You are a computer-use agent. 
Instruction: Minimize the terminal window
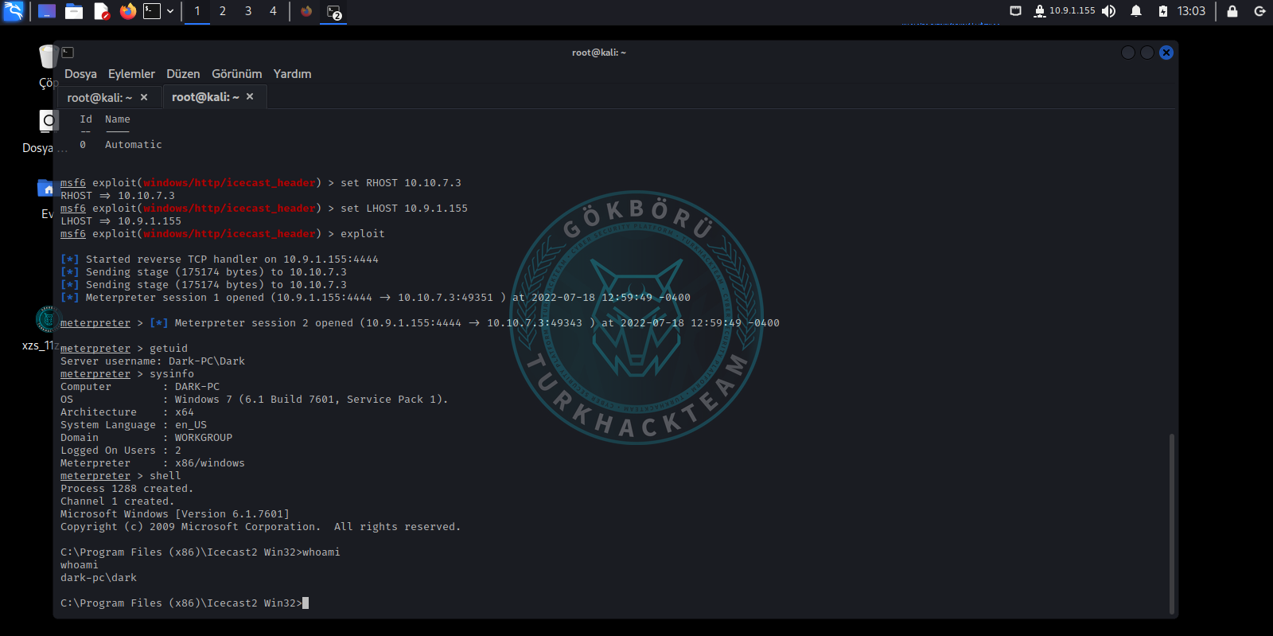[x=1128, y=53]
